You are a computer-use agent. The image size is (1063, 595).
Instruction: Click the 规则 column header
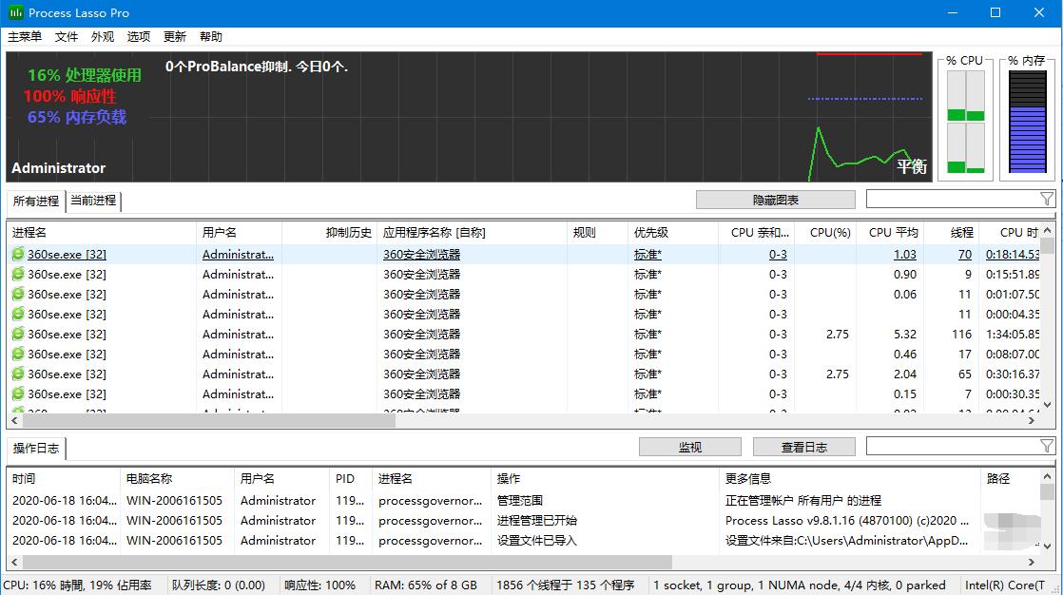click(x=597, y=233)
